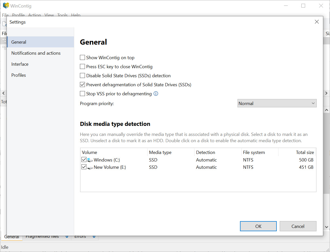Viewport: 330px width, 252px height.
Task: Check Press ESC key to close WinContig
Action: (82, 66)
